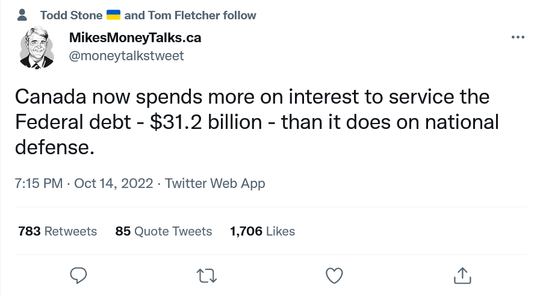Click the person icon beside followers line
Viewport: 540px width, 297px height.
point(22,15)
